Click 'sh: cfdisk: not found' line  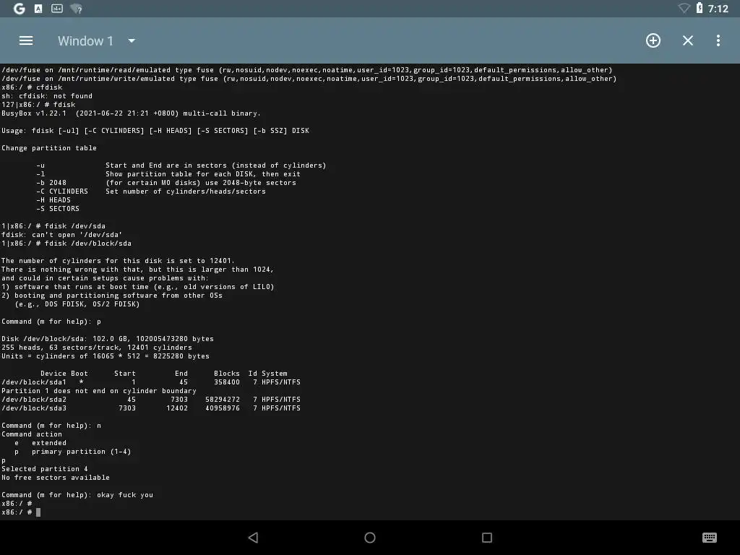pyautogui.click(x=47, y=96)
